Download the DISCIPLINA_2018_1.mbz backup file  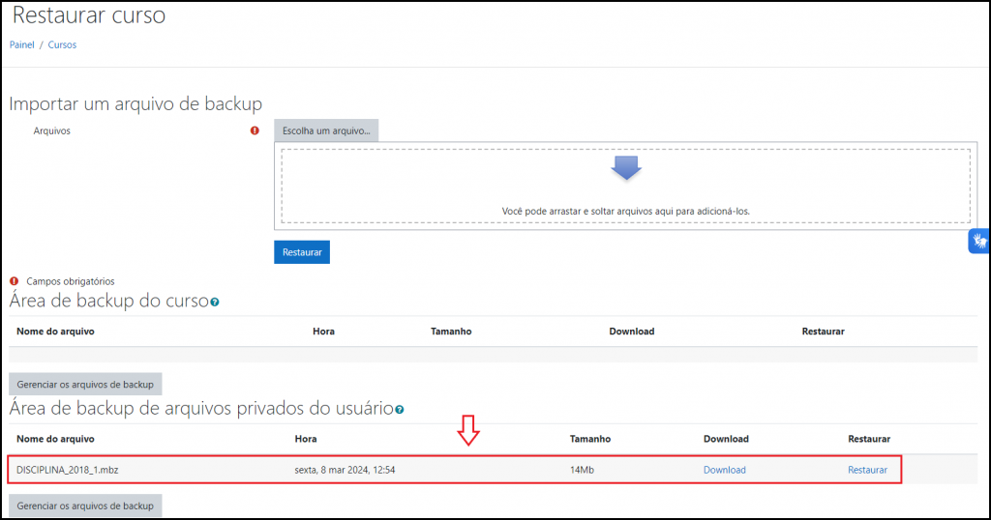tap(724, 470)
